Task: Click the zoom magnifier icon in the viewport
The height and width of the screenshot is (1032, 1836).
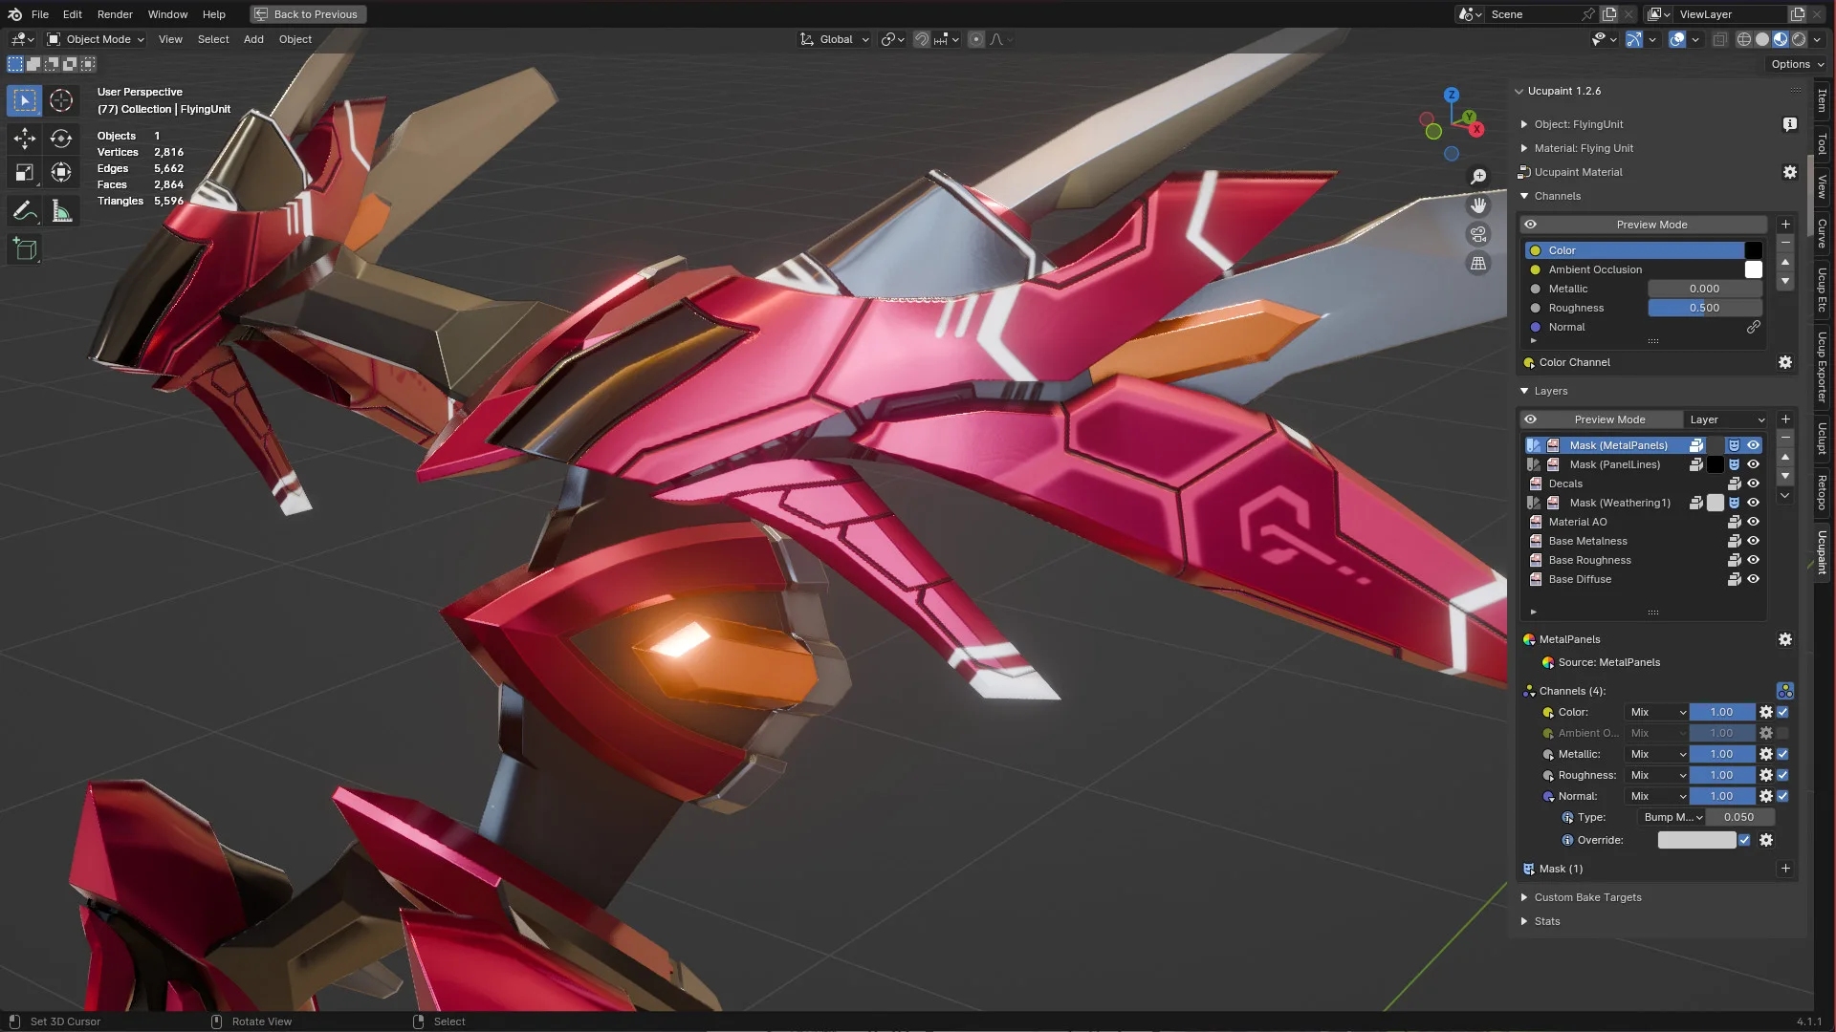Action: click(x=1479, y=176)
